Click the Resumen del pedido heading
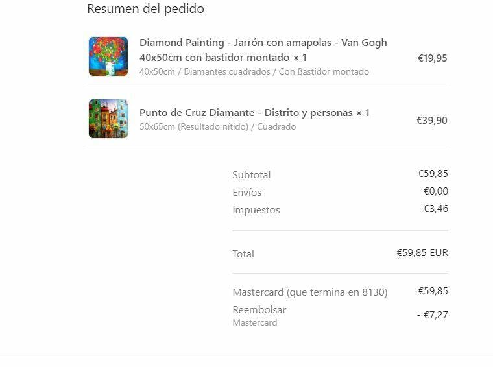 tap(145, 9)
